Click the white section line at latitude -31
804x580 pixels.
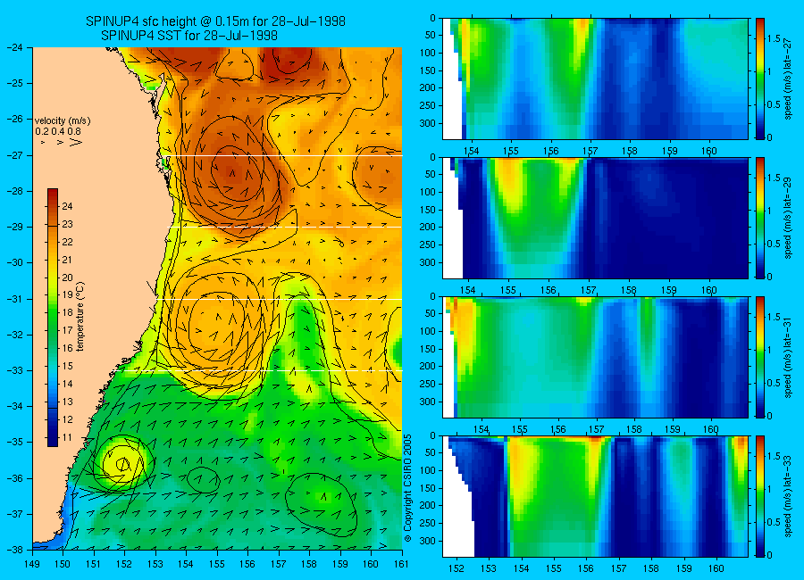pos(280,299)
